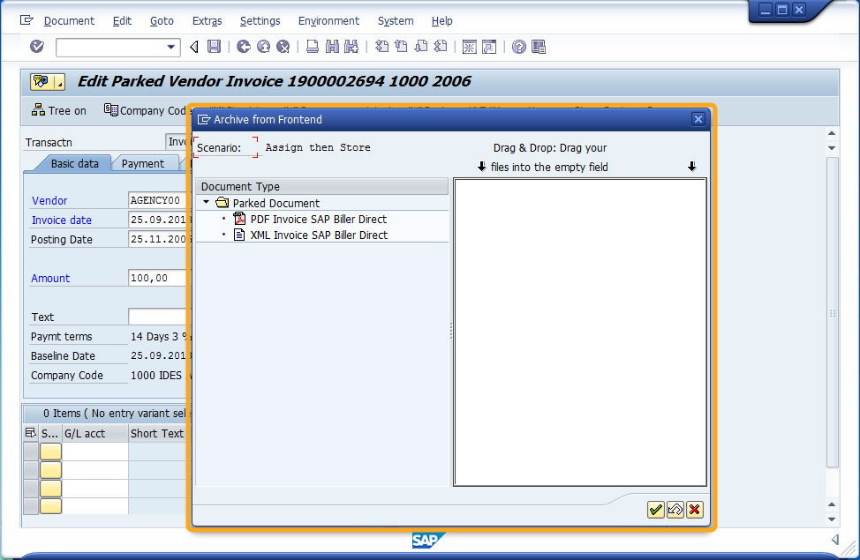The image size is (860, 560).
Task: Click the select-all icon in the items table
Action: click(31, 433)
